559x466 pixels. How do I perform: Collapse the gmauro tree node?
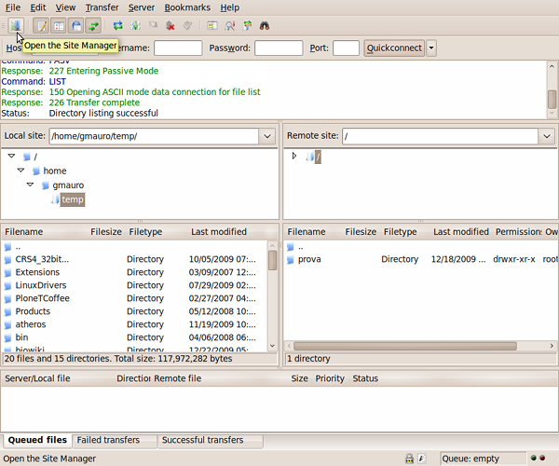pos(30,185)
